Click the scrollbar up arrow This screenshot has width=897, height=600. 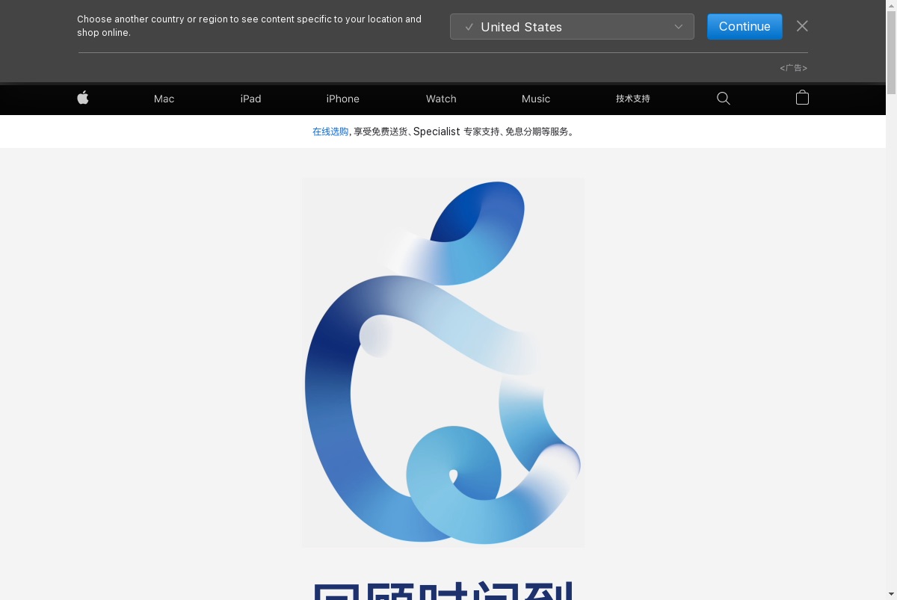(x=891, y=5)
